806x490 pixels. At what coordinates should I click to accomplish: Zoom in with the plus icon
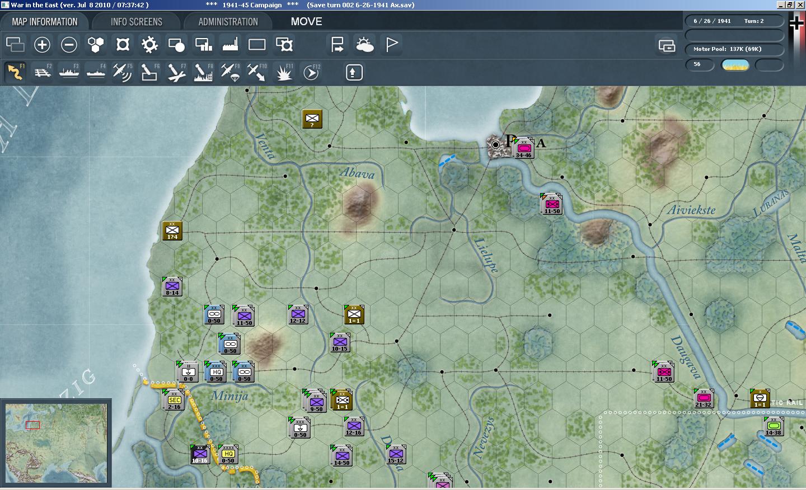point(42,44)
